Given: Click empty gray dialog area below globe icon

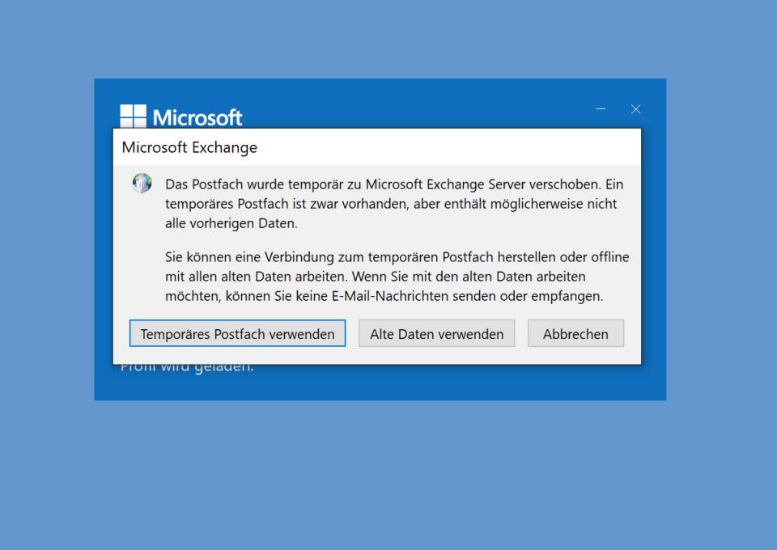Looking at the screenshot, I should click(x=142, y=257).
